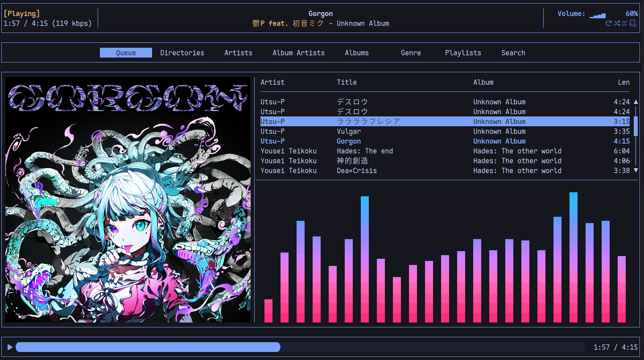Viewport: 644px width, 360px height.
Task: Go to the Playlists tab
Action: (463, 53)
